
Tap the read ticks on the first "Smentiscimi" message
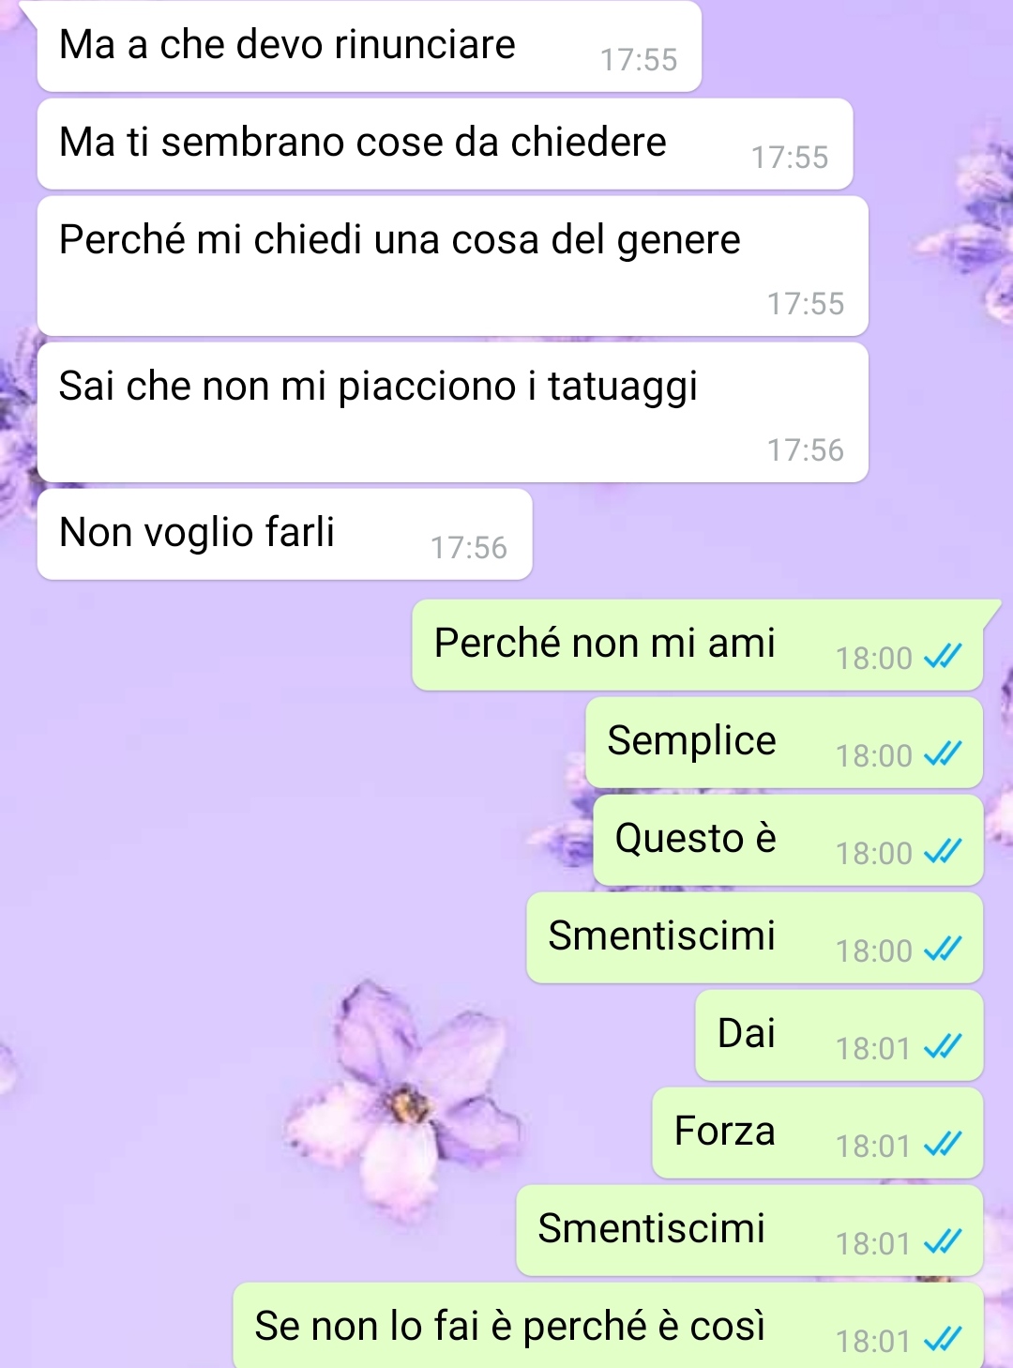[943, 950]
